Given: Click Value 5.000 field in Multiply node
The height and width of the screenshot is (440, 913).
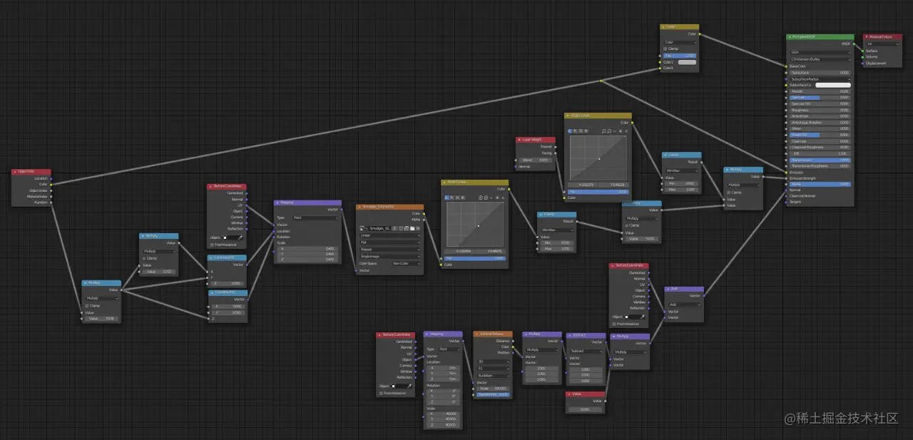Looking at the screenshot, I should click(x=642, y=239).
